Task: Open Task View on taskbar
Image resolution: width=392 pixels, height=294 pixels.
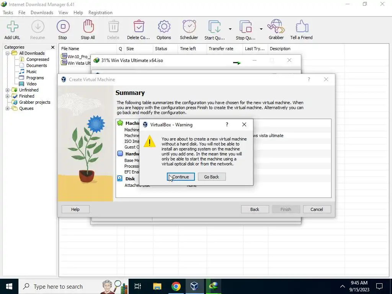Action: point(138,286)
